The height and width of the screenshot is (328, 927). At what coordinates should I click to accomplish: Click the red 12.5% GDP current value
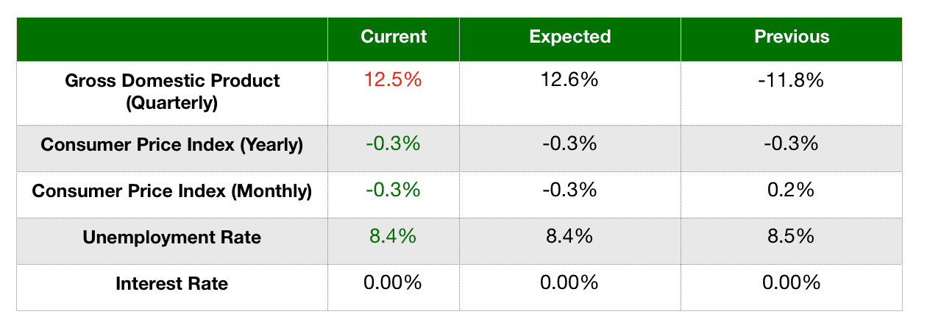(x=393, y=80)
